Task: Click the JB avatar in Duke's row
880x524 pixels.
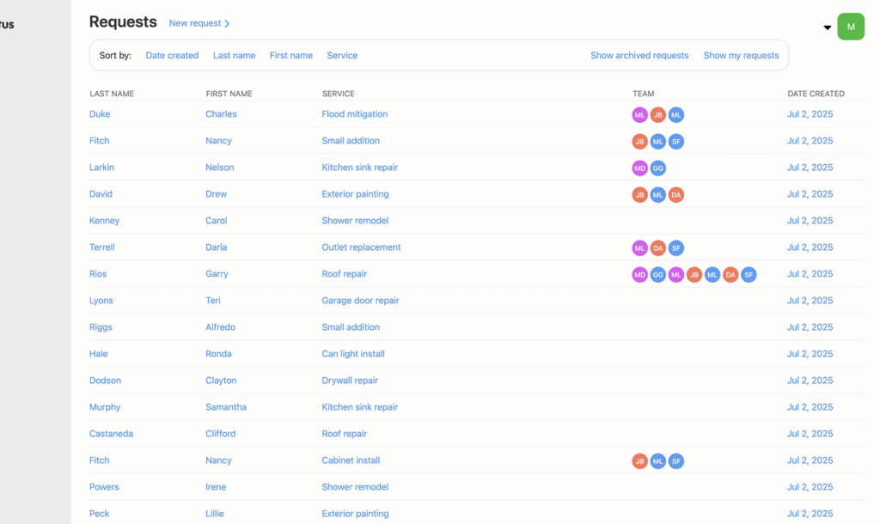Action: (657, 115)
